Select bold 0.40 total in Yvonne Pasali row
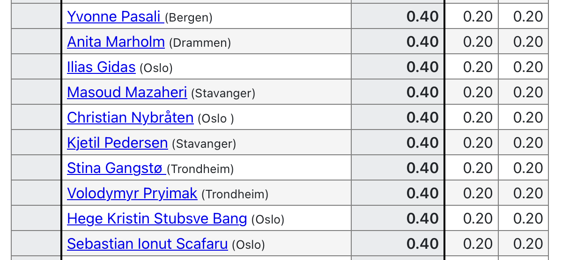The image size is (562, 260). [422, 17]
